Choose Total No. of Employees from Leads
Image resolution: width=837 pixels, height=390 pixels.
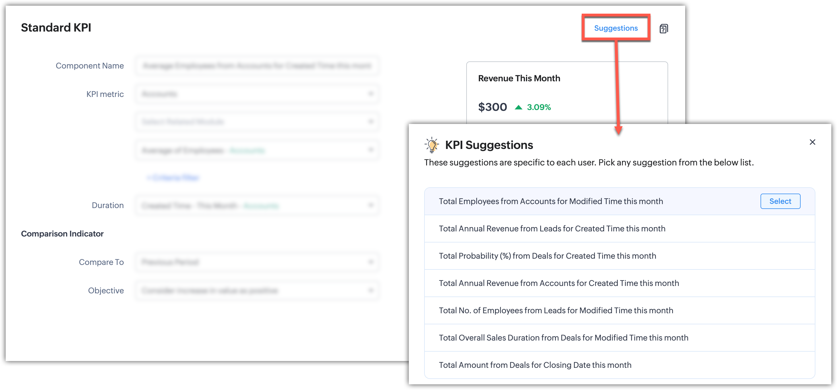(556, 310)
